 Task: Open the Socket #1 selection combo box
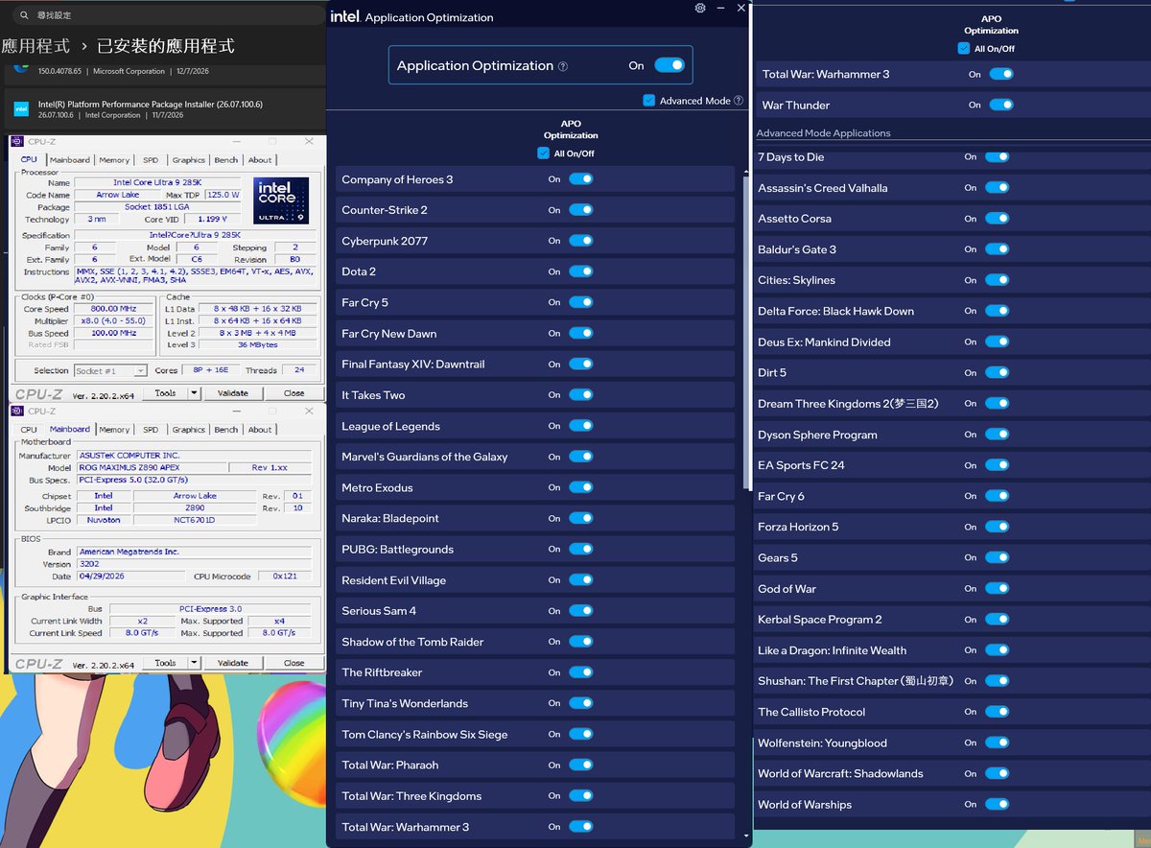(x=110, y=370)
